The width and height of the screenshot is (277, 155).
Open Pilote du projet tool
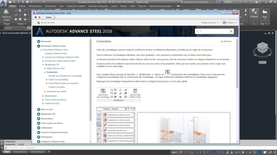pos(6,15)
